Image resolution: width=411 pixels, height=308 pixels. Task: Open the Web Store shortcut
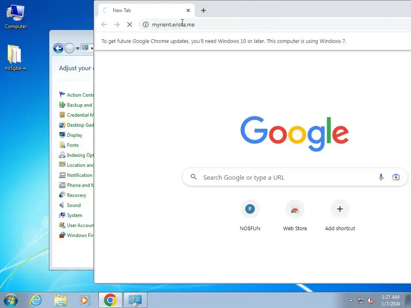[x=295, y=215]
